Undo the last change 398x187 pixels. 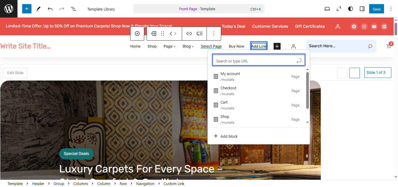coord(50,9)
